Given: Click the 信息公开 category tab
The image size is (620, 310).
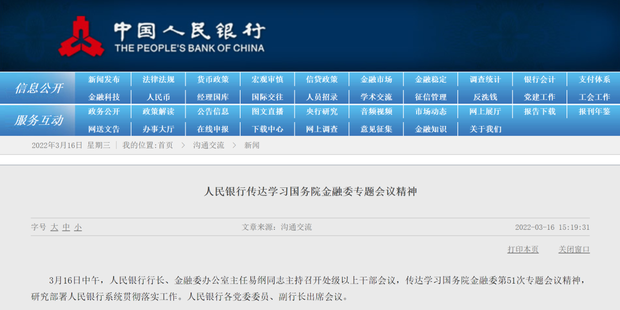Looking at the screenshot, I should (38, 88).
